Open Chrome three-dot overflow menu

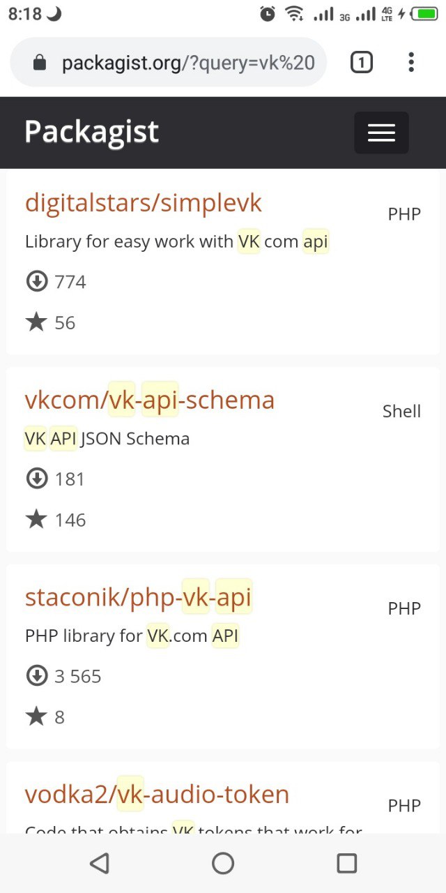click(411, 63)
